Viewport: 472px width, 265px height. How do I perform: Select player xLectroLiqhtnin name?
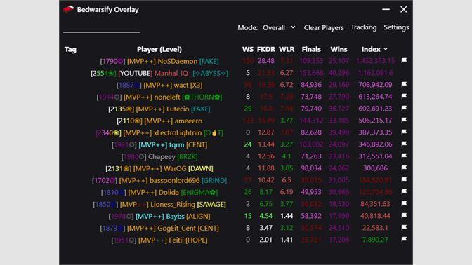tap(178, 132)
